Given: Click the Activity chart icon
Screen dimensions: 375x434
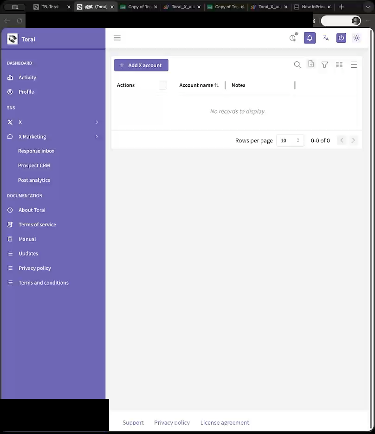Looking at the screenshot, I should 10,77.
